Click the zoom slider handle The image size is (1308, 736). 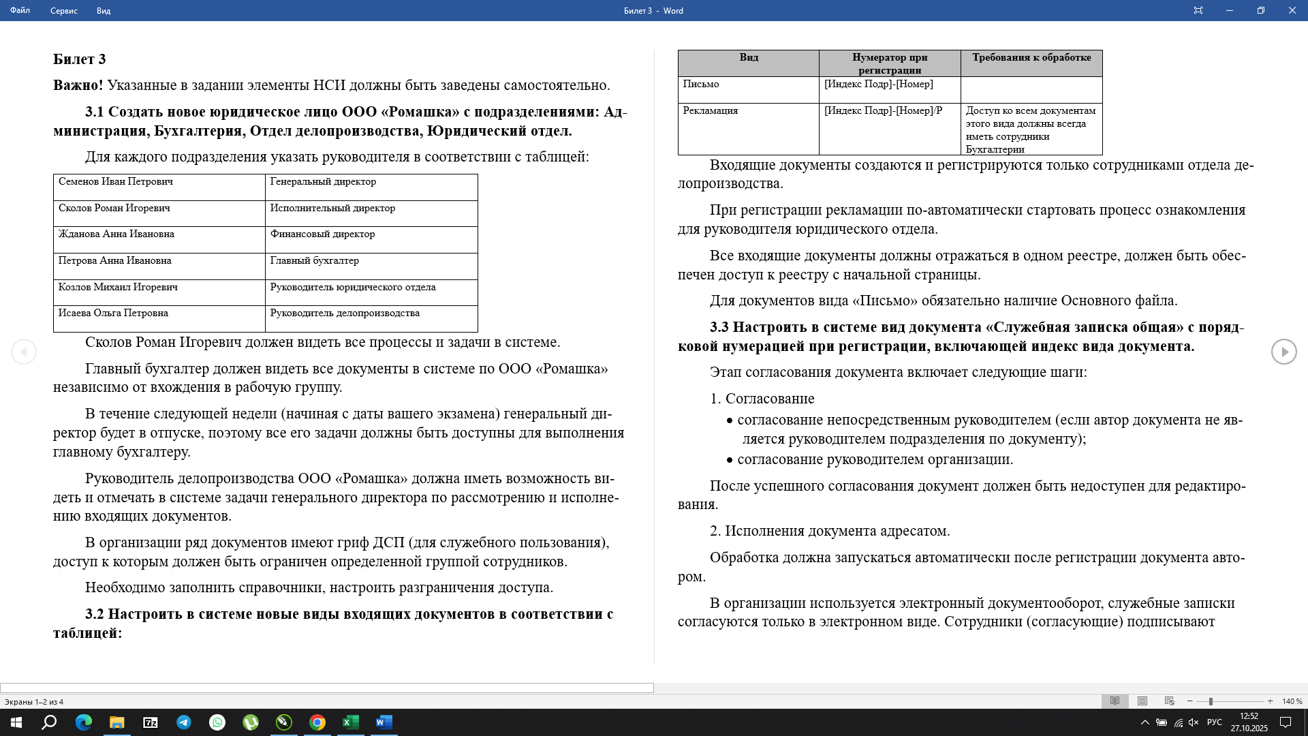[1211, 701]
